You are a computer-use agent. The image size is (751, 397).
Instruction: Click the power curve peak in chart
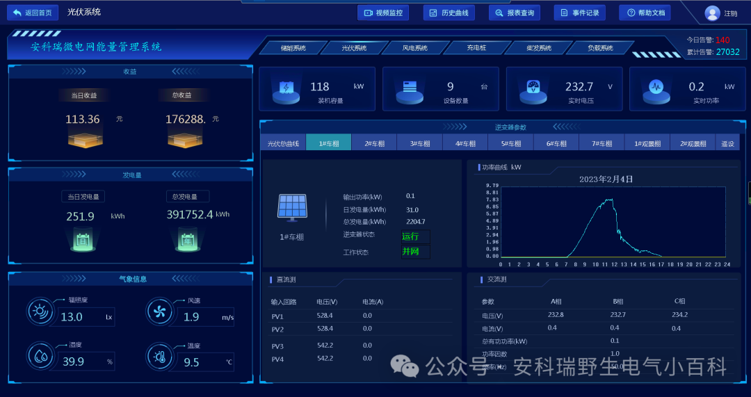[611, 200]
